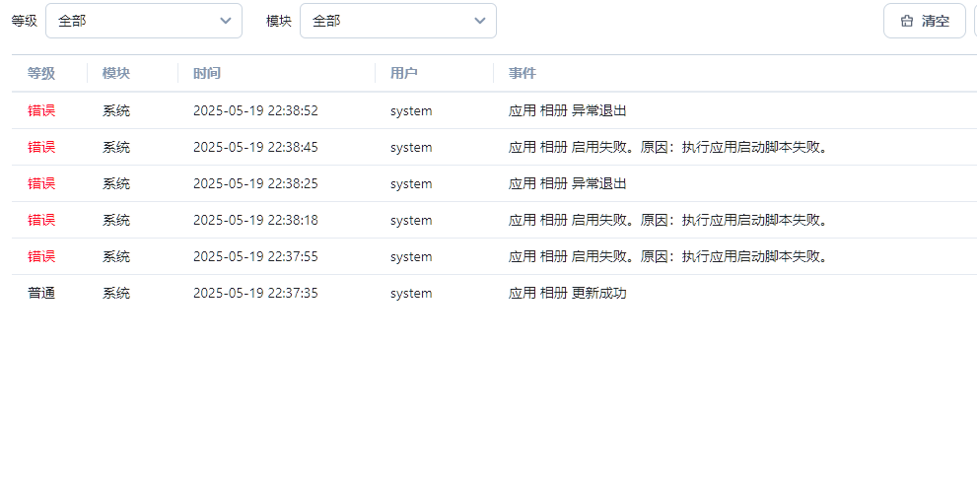
Task: Select timestamp 2025-05-19 22:37:55
Action: click(255, 256)
